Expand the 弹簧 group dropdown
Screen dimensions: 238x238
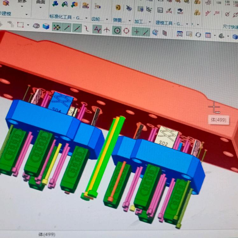click(x=129, y=21)
